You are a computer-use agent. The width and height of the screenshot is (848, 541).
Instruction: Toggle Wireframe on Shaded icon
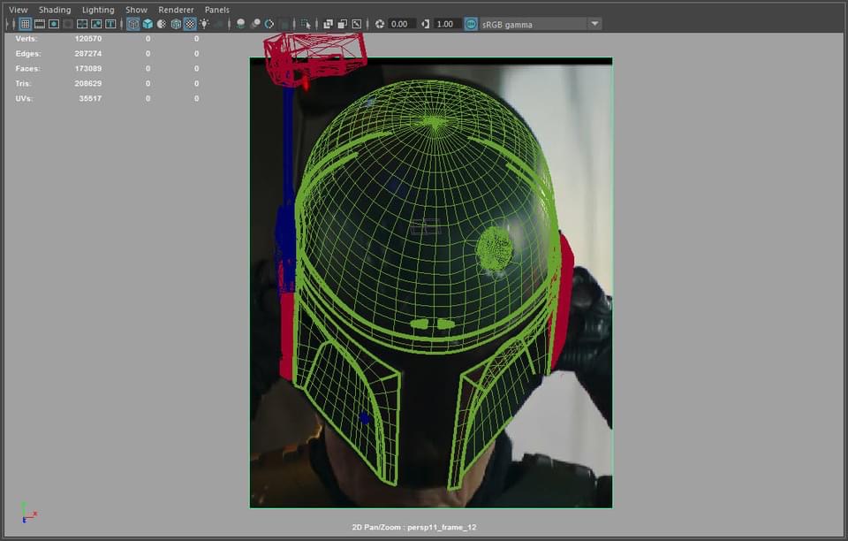[176, 24]
